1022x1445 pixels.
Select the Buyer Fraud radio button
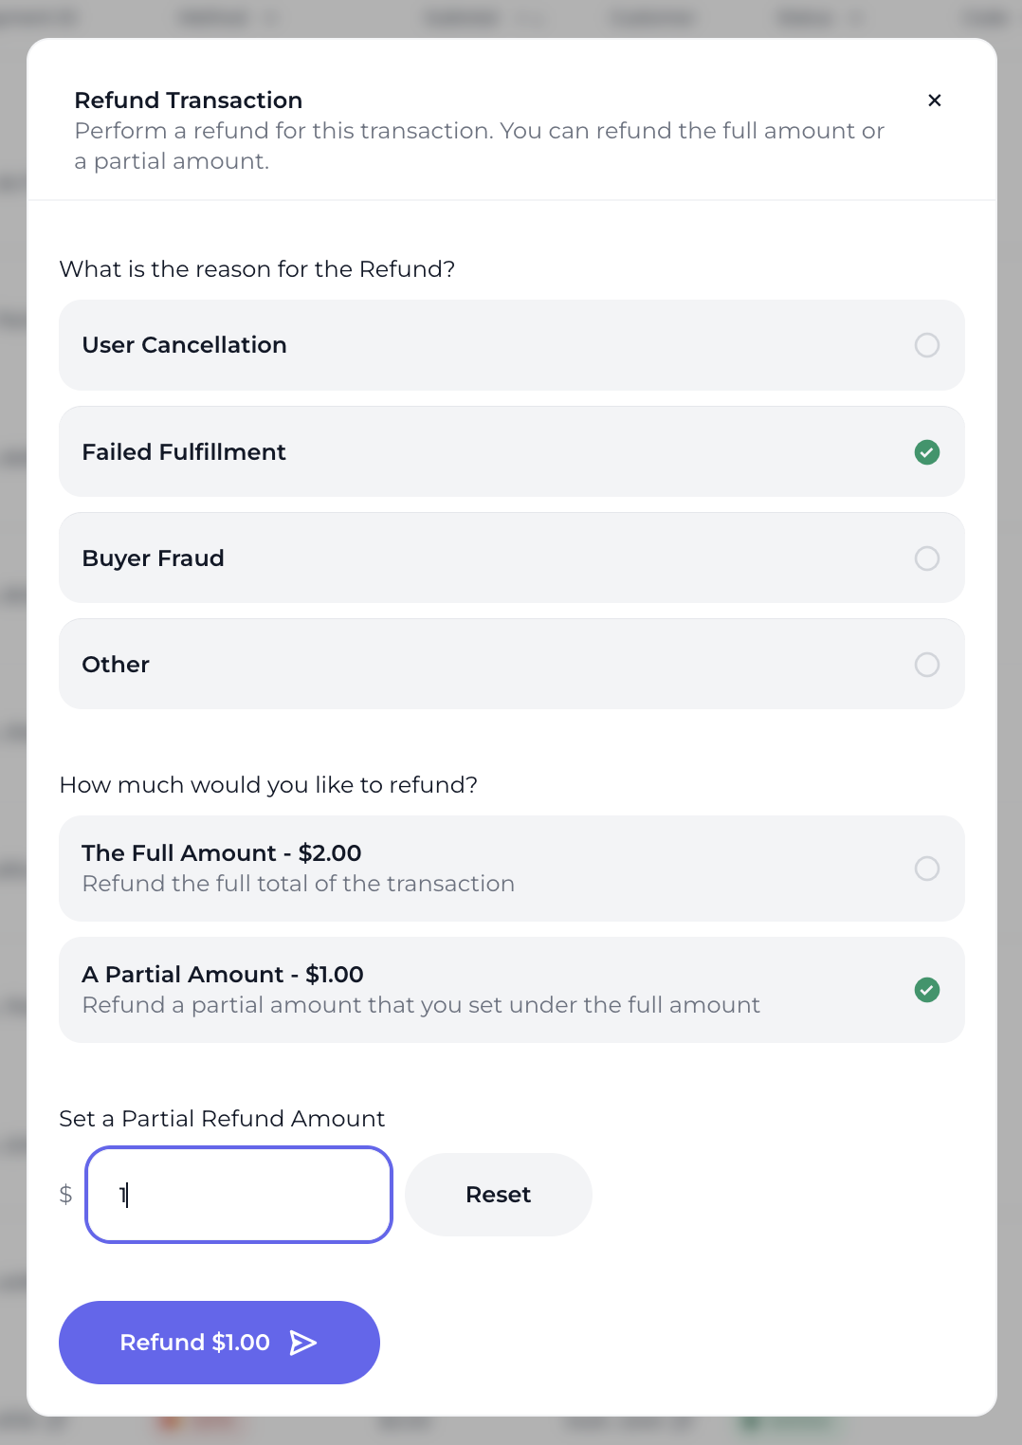click(x=926, y=558)
